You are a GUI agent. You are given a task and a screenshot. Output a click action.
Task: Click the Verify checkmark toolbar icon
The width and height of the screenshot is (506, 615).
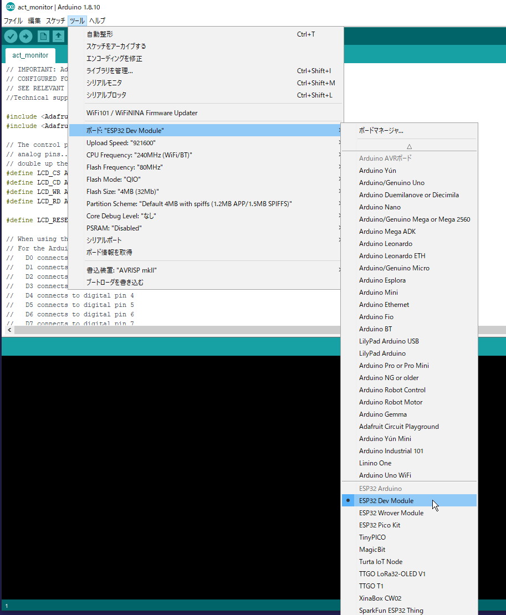[11, 37]
